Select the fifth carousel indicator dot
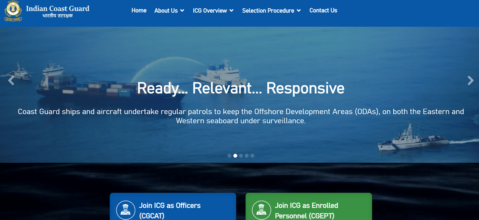Screen dimensions: 479x220 [252, 156]
